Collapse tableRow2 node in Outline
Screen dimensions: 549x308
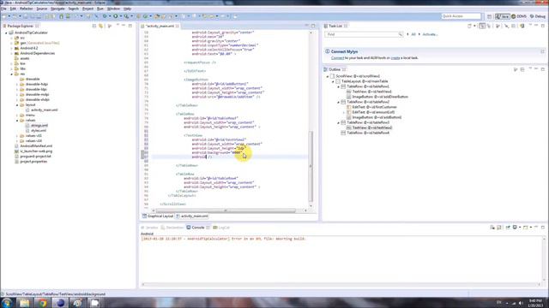click(338, 102)
